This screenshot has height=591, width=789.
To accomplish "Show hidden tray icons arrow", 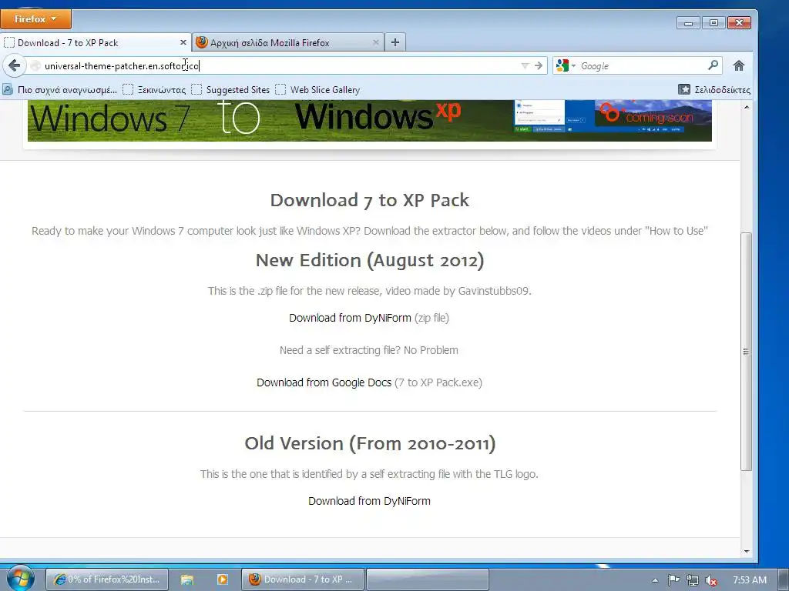I will [655, 580].
